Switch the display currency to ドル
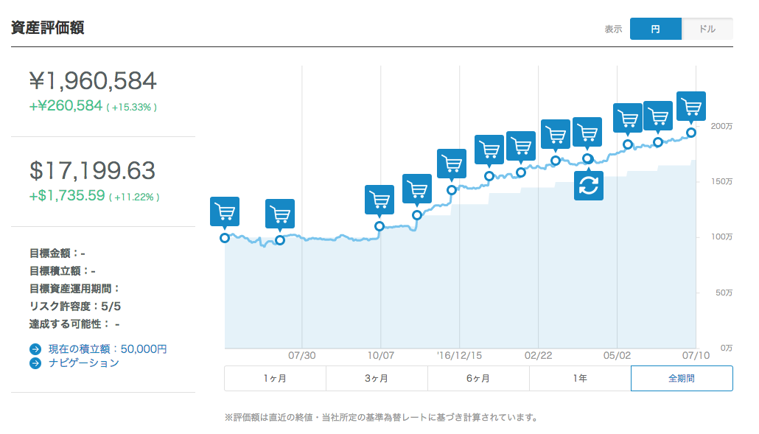Screen dimensions: 759x434 pos(708,28)
